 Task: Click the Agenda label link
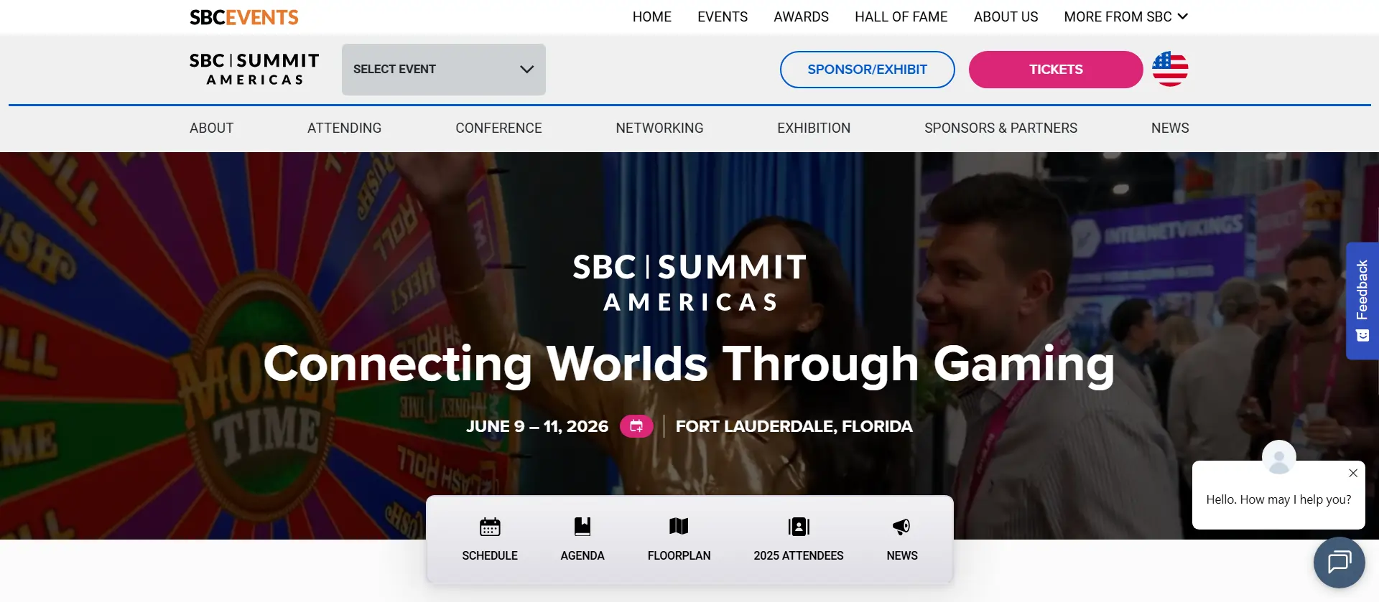(582, 555)
